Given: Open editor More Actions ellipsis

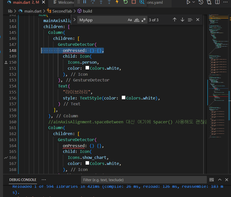Looking at the screenshot, I should click(x=225, y=2).
